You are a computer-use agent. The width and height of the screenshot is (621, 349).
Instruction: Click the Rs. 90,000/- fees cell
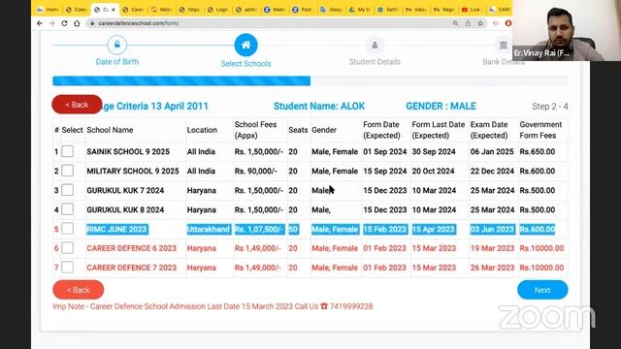(x=256, y=171)
